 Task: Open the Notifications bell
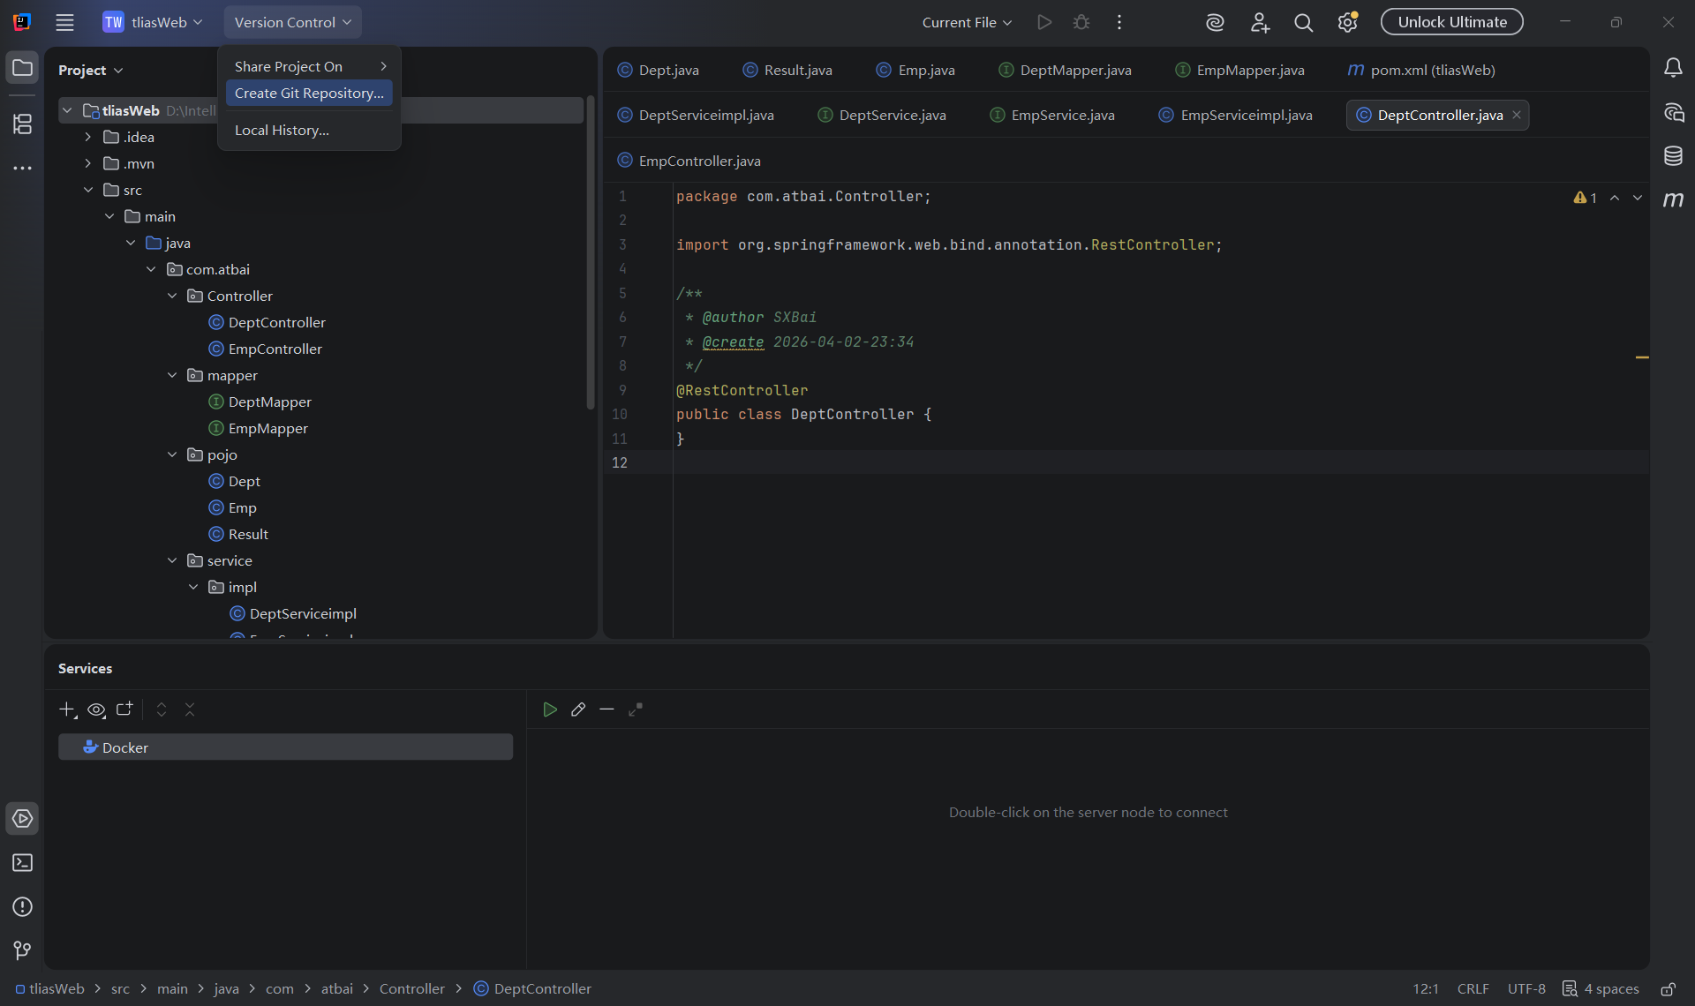point(1673,68)
